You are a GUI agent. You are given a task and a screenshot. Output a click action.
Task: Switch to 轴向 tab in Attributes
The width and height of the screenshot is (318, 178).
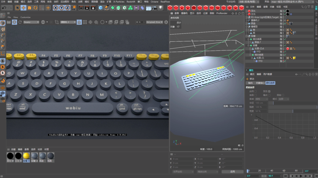point(250,83)
